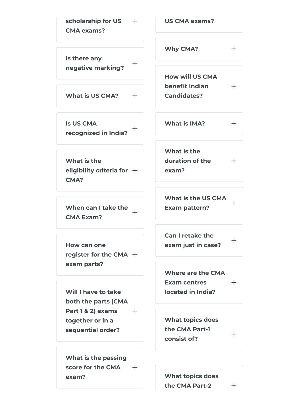This screenshot has height=411, width=291.
Task: Click the 'US CMA exams?' question text
Action: click(x=189, y=21)
